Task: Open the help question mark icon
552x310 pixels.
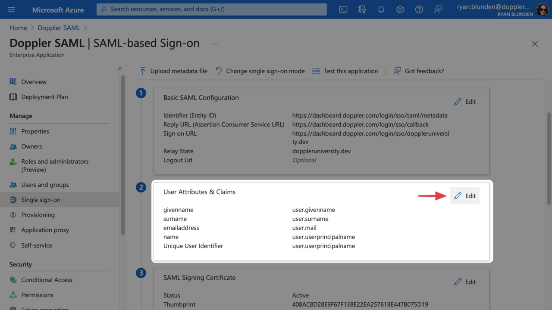Action: tap(419, 9)
